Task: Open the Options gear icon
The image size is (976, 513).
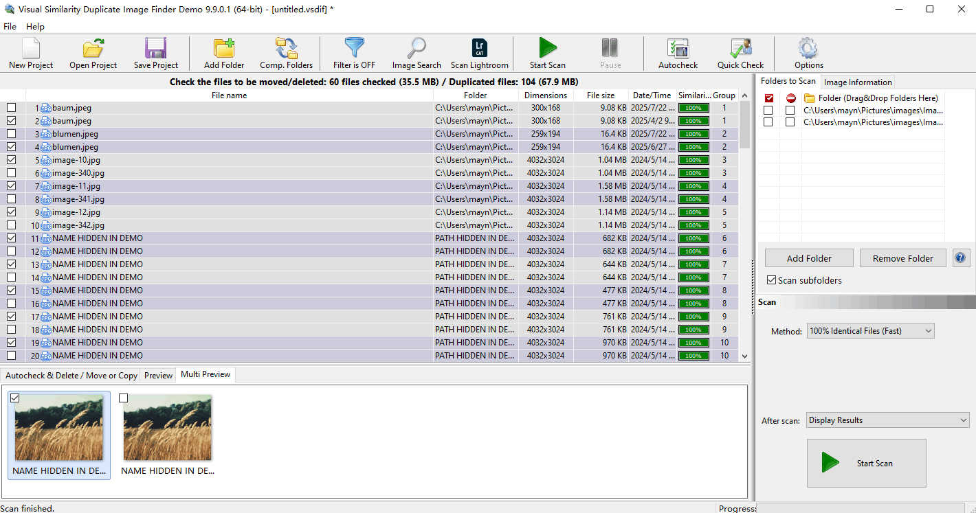Action: [808, 54]
